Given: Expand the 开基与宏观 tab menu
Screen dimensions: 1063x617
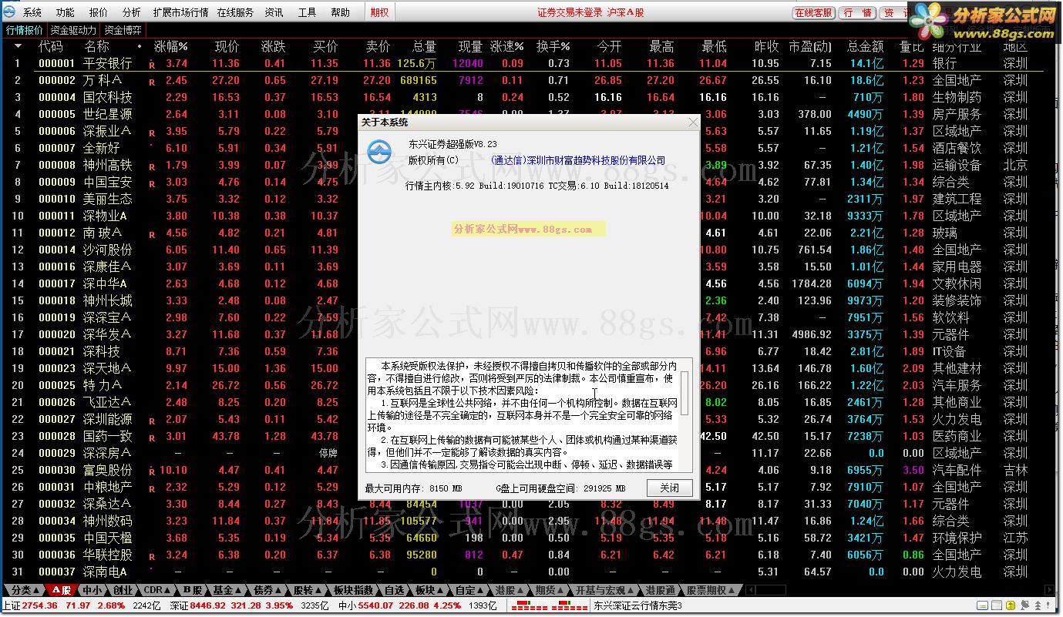Looking at the screenshot, I should point(632,591).
